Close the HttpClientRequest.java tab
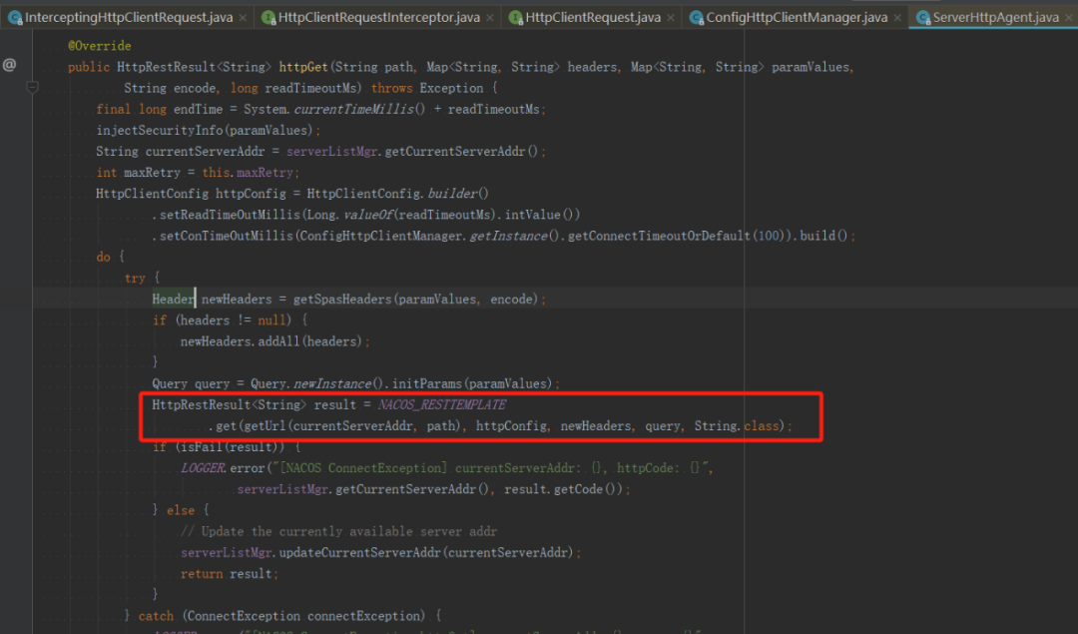 (x=671, y=18)
